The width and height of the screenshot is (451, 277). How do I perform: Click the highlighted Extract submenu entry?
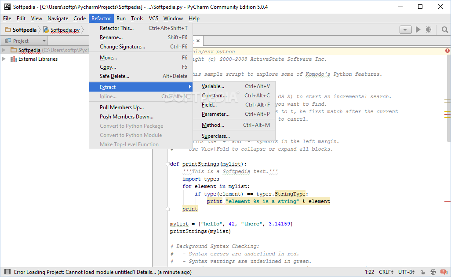click(141, 87)
